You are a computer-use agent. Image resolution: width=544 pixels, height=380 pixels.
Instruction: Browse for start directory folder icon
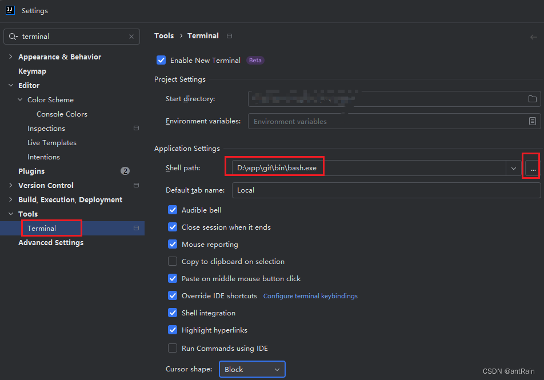532,99
